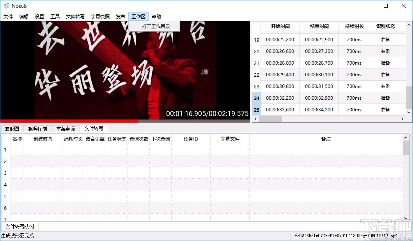
Task: Click the 字幕文件 column header
Action: point(230,139)
